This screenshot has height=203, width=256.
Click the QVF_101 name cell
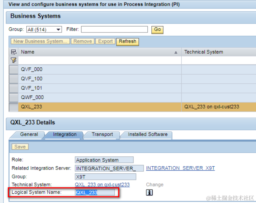point(100,88)
